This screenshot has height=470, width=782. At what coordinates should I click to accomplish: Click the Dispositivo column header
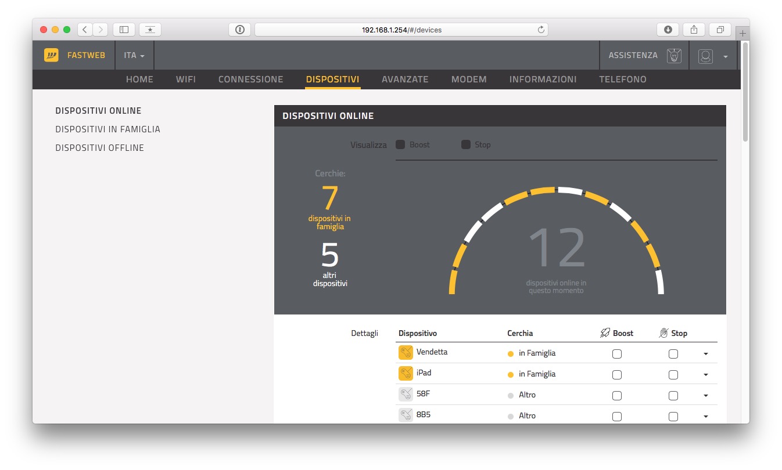click(x=418, y=333)
